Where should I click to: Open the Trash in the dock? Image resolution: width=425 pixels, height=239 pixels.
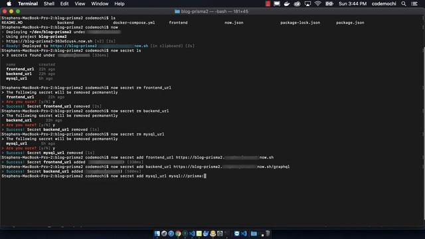tap(268, 233)
